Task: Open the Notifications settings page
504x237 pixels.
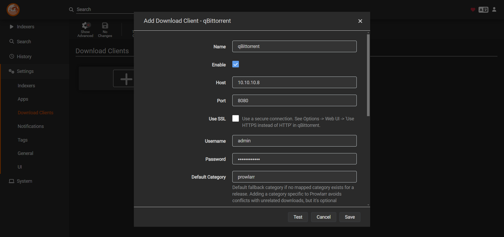Action: pos(31,126)
